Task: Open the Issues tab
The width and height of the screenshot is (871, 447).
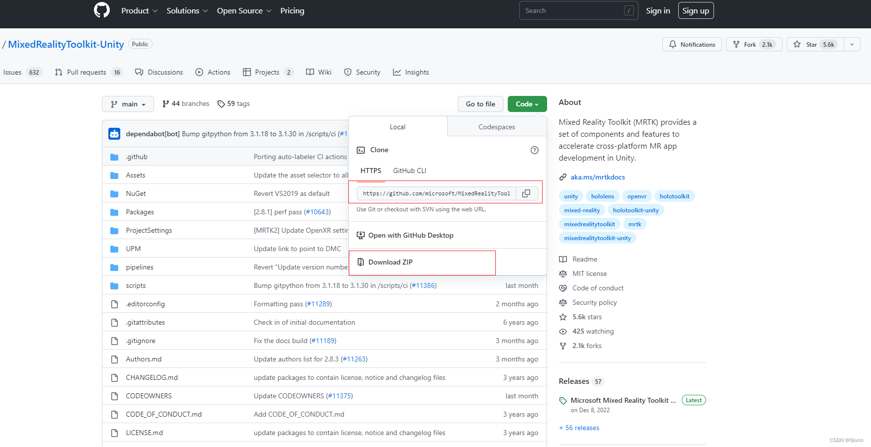Action: pos(22,72)
